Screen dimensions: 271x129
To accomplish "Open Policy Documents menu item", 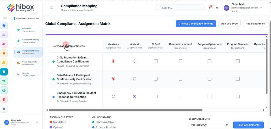I will [28, 63].
